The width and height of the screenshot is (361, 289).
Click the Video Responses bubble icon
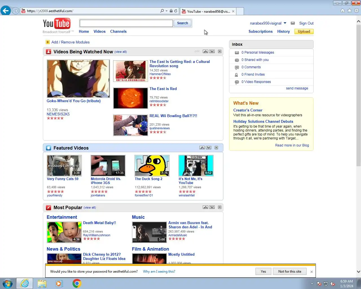coord(237,82)
